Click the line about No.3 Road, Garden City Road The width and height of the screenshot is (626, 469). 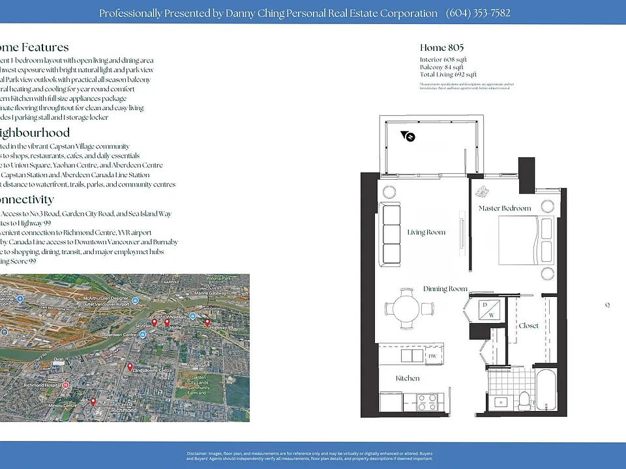pos(86,214)
